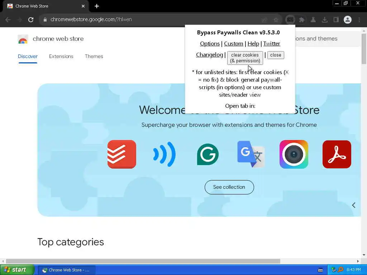The width and height of the screenshot is (367, 275).
Task: Click the green Grammarly icon
Action: coord(208,154)
